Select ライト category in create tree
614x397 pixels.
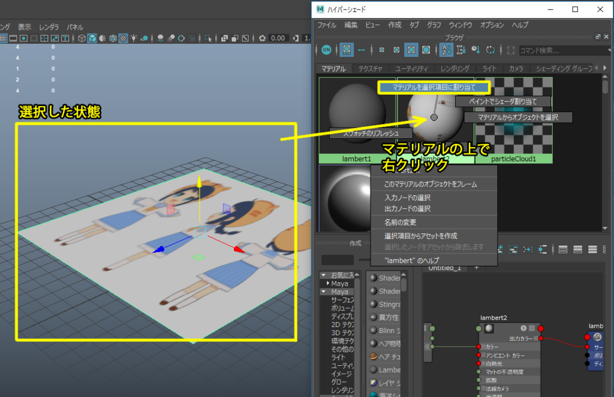click(338, 357)
